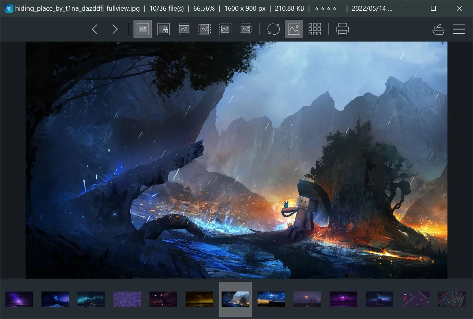Click the ImageGlass app icon in title bar
This screenshot has width=473, height=319.
click(9, 8)
